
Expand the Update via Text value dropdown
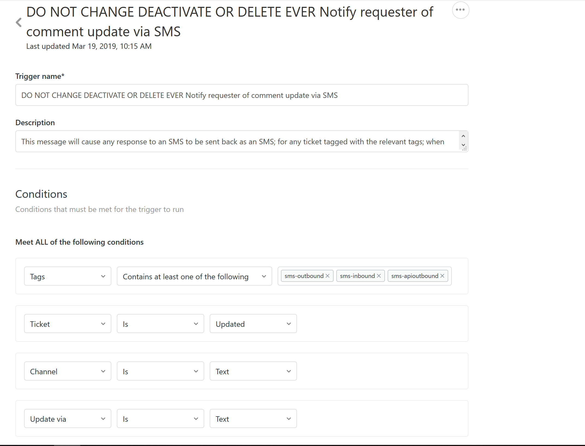click(x=253, y=419)
